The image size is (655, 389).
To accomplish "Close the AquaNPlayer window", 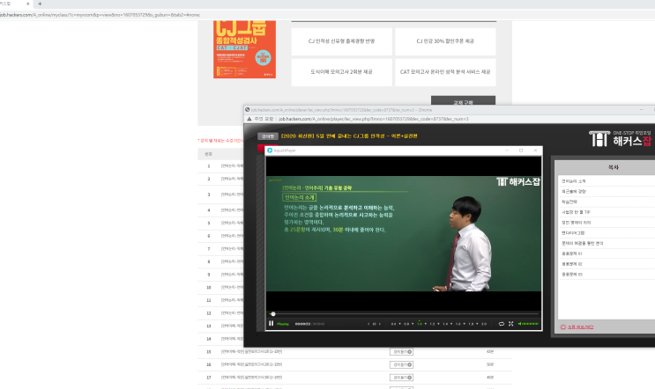I will pyautogui.click(x=535, y=150).
